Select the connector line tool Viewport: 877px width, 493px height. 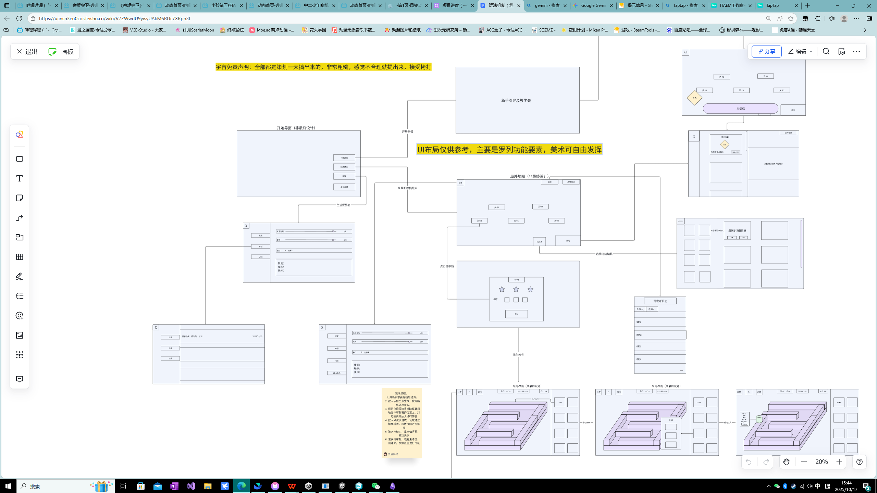pos(20,218)
